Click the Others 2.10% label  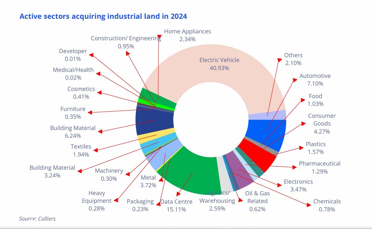293,59
